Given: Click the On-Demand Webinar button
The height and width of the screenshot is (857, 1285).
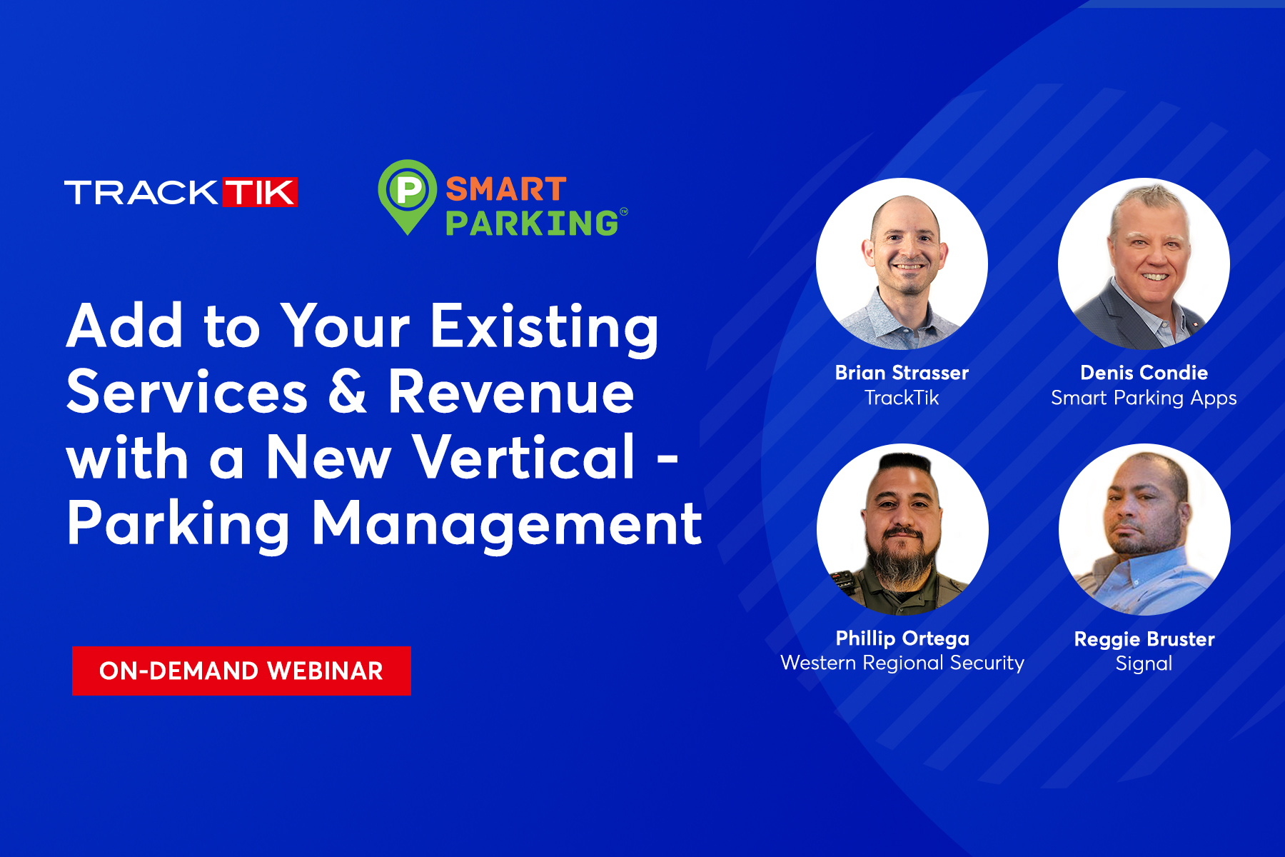Looking at the screenshot, I should click(241, 671).
